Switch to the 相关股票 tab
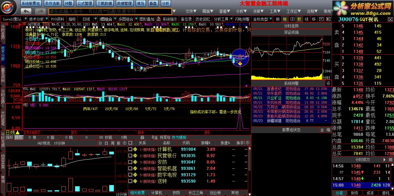Viewport: 394px width, 196px height. 138,193
